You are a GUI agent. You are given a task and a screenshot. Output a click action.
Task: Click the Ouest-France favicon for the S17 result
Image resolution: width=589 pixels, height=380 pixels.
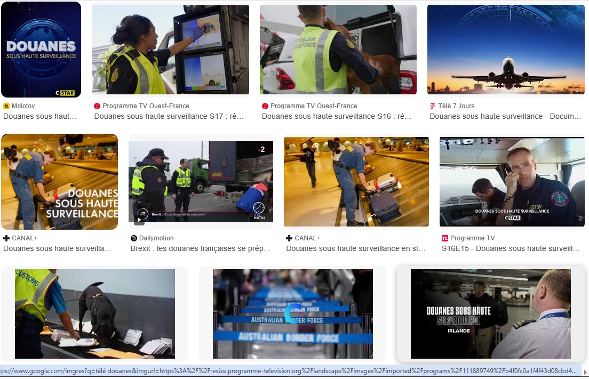tap(97, 106)
